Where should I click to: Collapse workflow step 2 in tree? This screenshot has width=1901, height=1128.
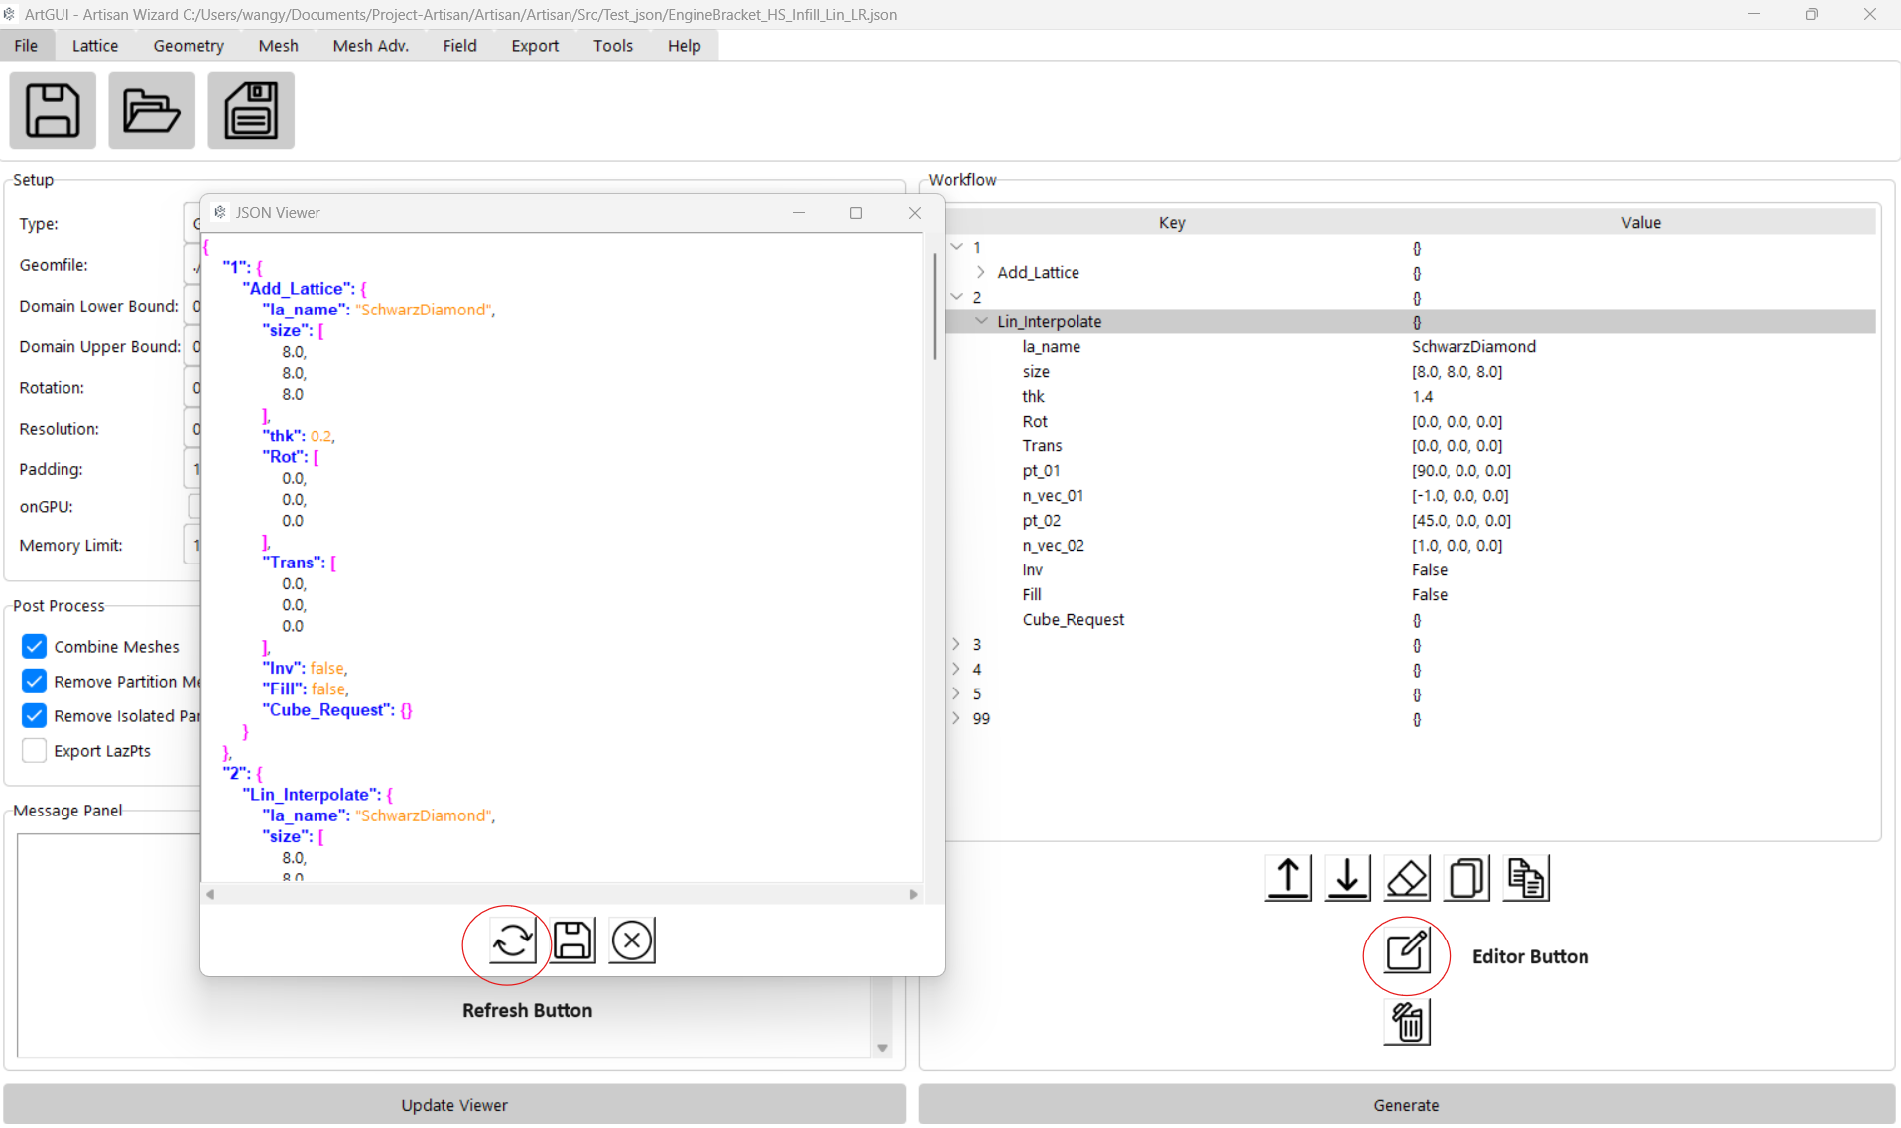tap(956, 297)
